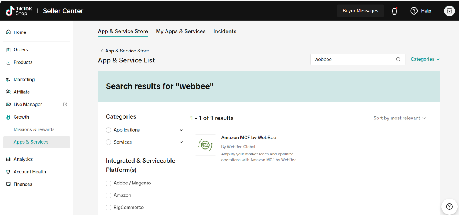Image resolution: width=459 pixels, height=215 pixels.
Task: Check the Adobe / Magento checkbox
Action: click(109, 183)
